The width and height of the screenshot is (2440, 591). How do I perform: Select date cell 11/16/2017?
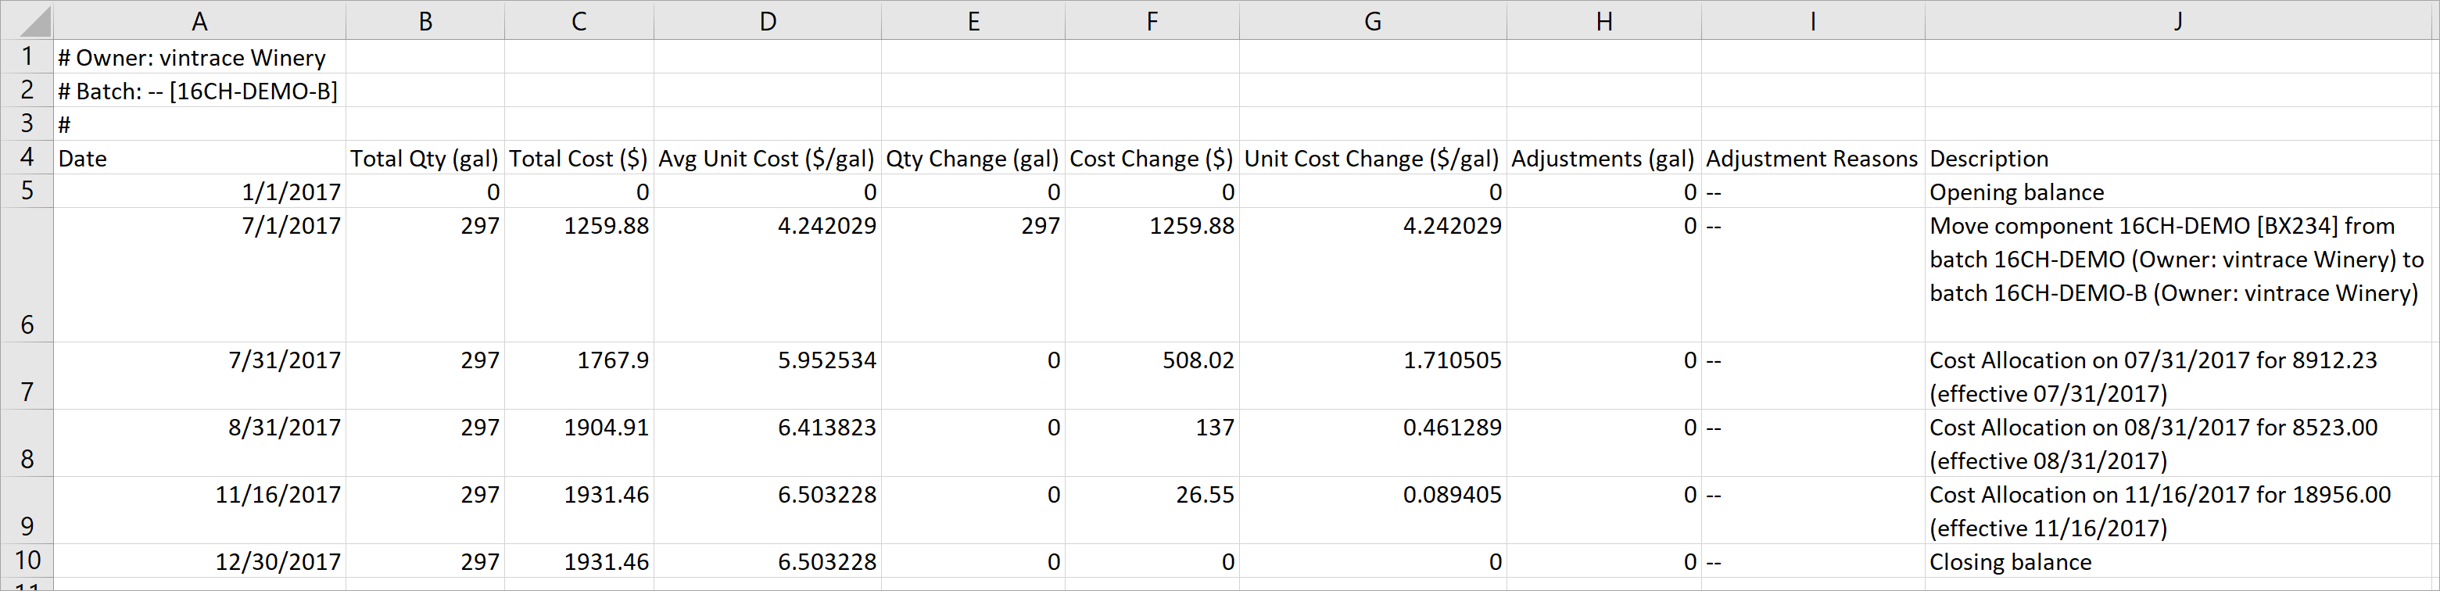click(199, 510)
